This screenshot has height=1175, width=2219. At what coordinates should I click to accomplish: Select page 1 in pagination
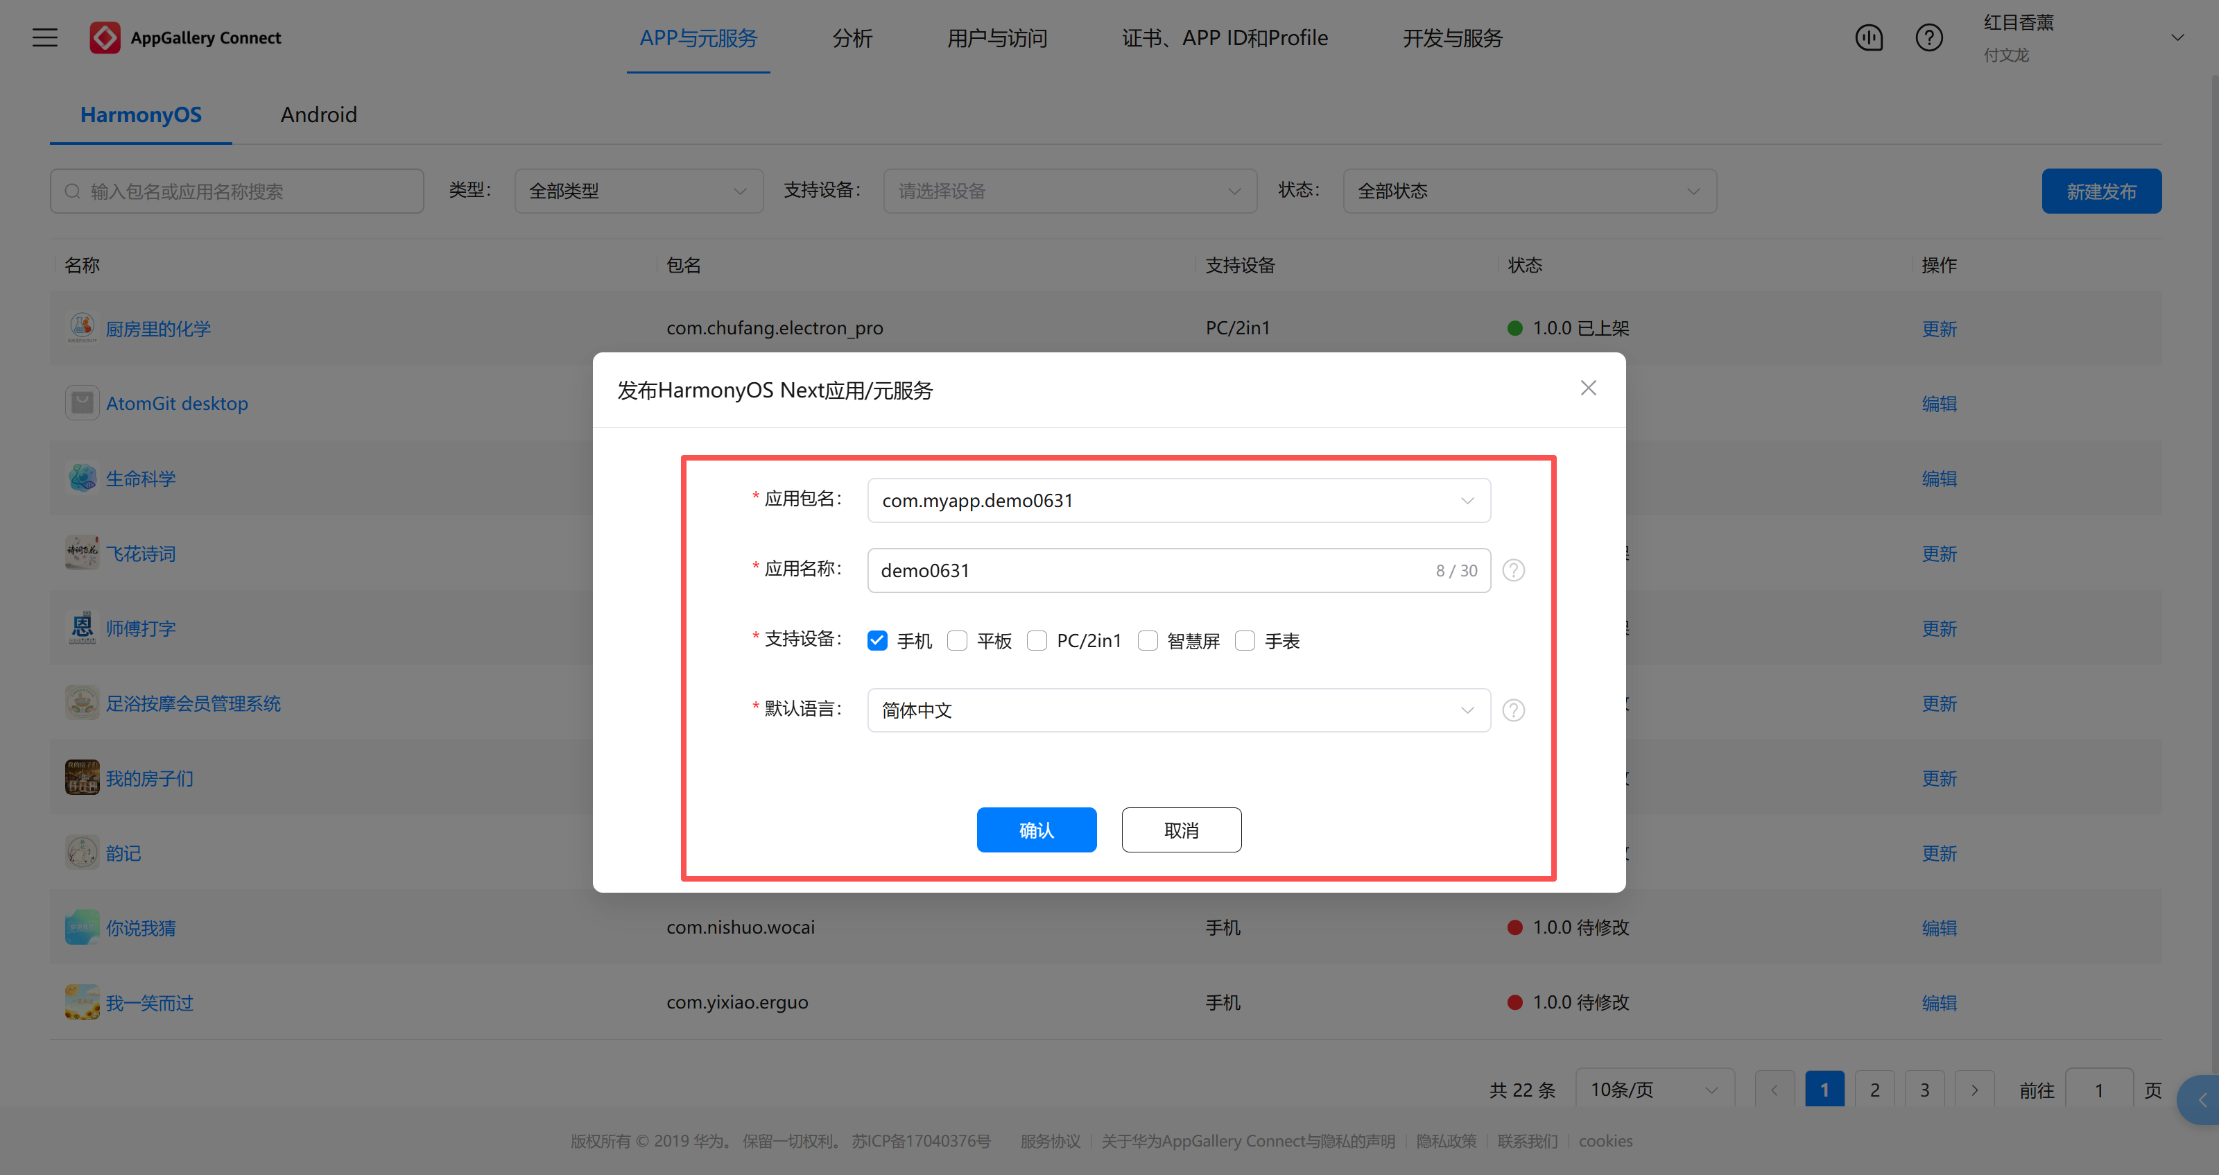(x=1824, y=1090)
